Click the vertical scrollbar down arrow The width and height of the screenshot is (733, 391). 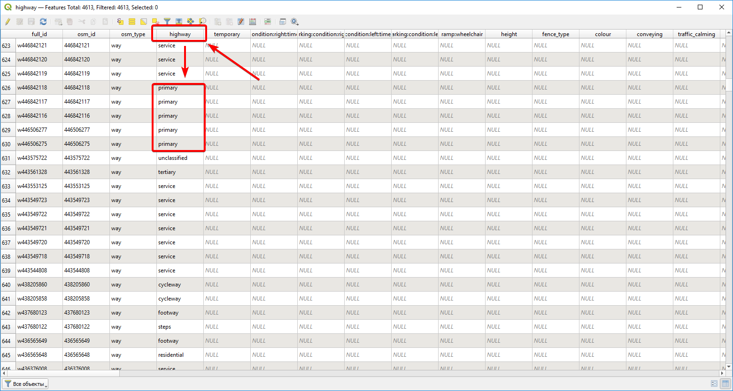(x=729, y=367)
